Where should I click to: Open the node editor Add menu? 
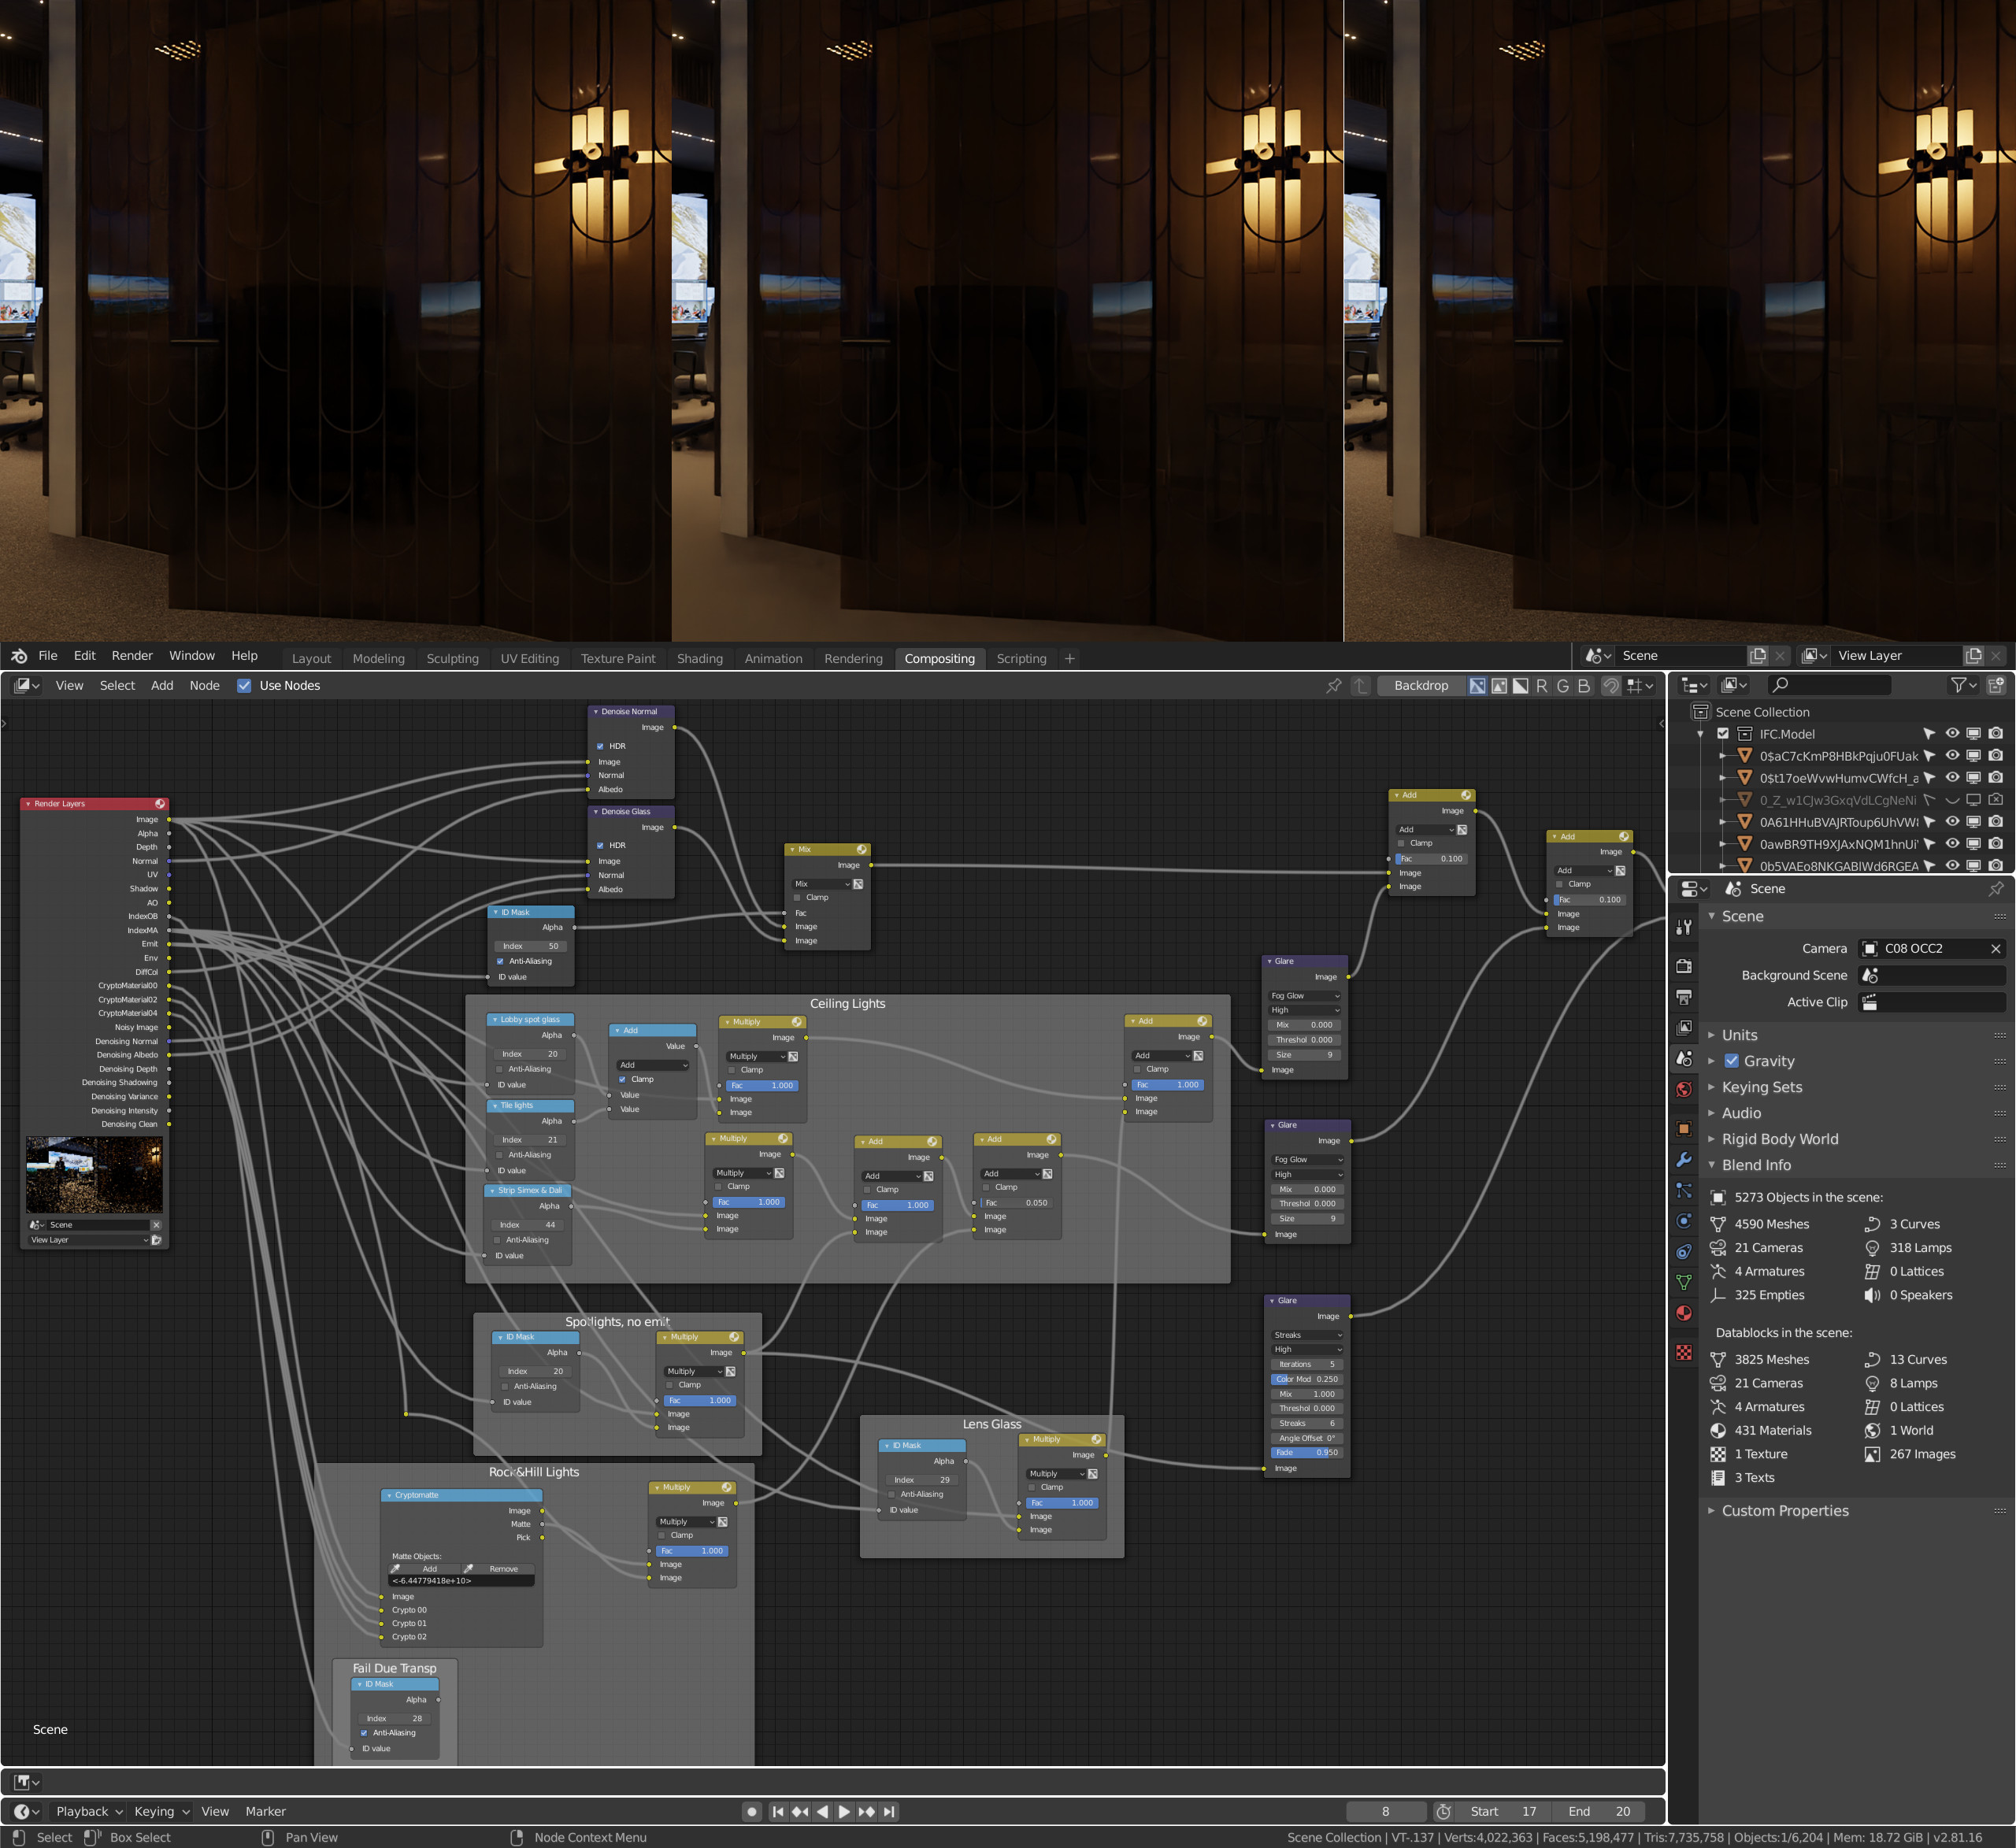(162, 686)
